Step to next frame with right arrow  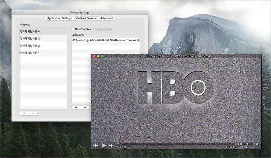point(250,147)
